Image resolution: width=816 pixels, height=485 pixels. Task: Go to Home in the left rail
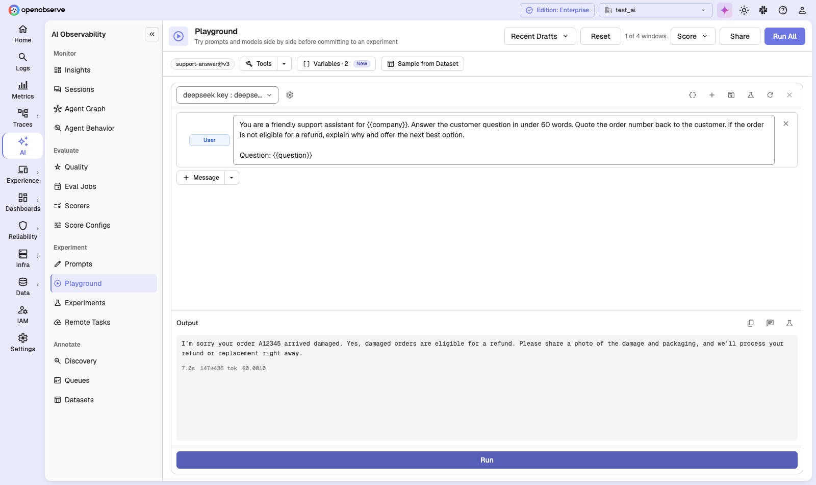(x=23, y=34)
